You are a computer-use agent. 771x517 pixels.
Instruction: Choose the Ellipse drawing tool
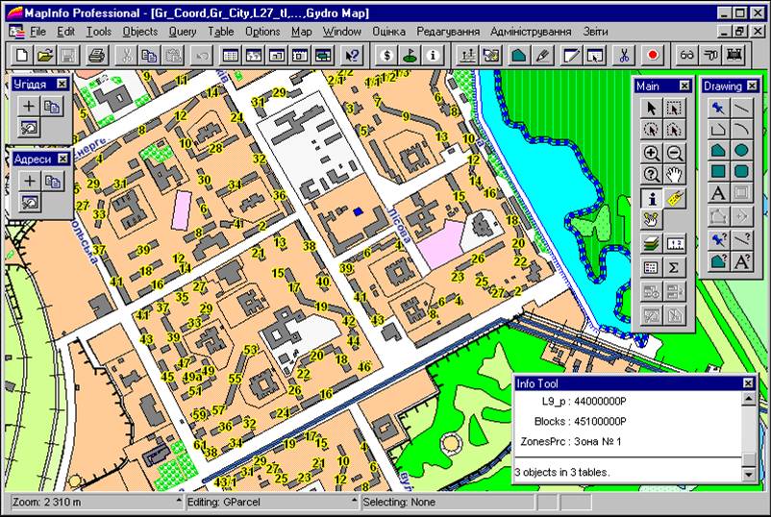(x=741, y=151)
